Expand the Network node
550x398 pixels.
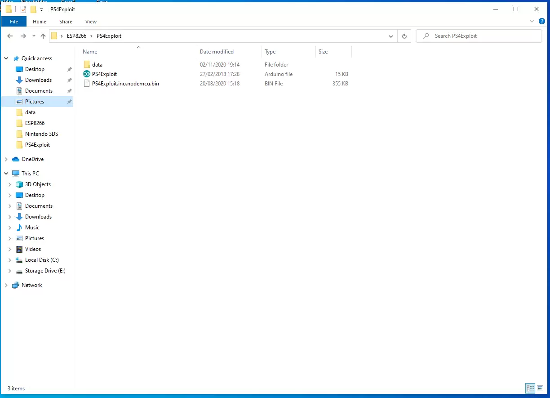[x=6, y=285]
